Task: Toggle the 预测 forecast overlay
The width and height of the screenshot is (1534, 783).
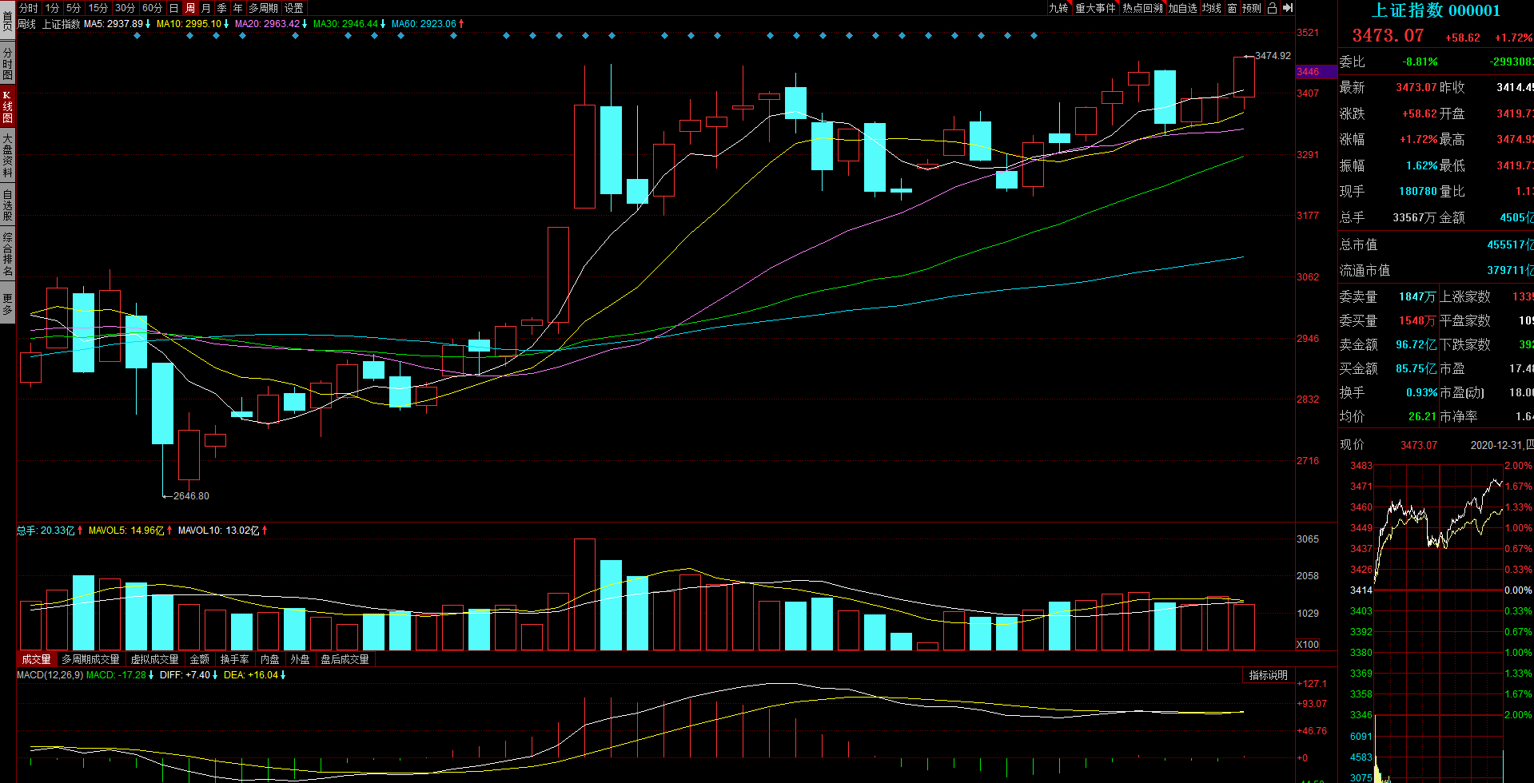Action: pos(1251,8)
